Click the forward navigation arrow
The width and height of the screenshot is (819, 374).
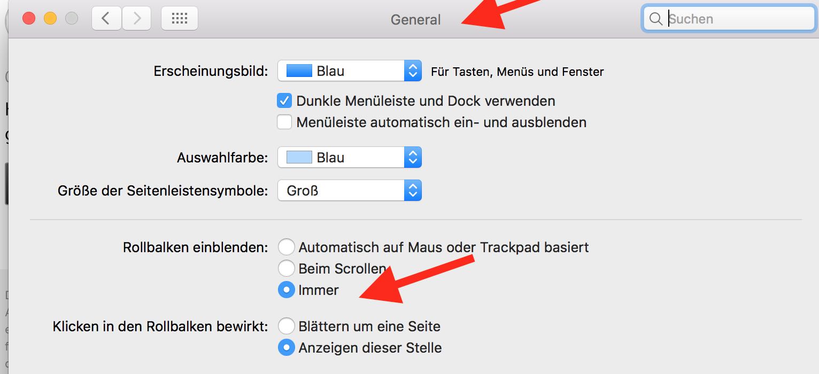(137, 19)
